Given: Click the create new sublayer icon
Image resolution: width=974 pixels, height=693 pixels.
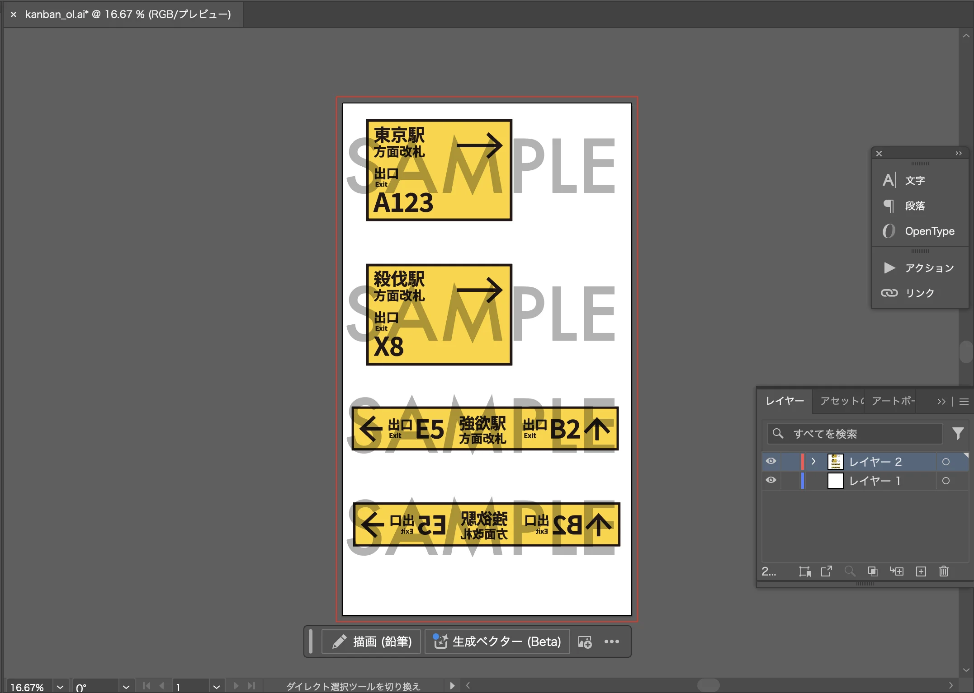Looking at the screenshot, I should pos(896,571).
